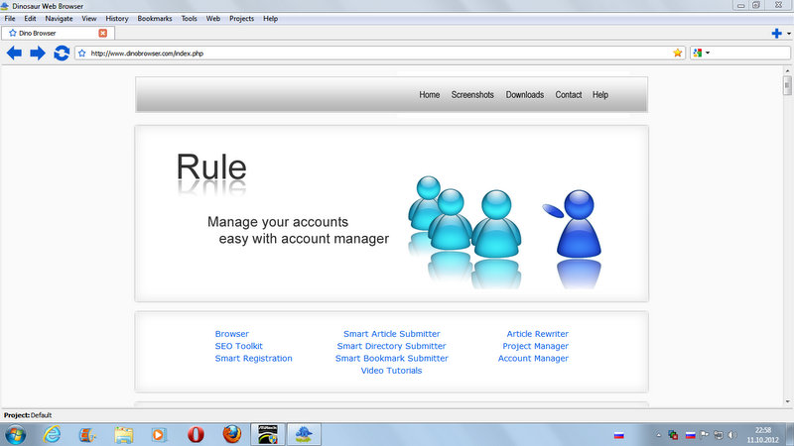Follow the Browser link
794x446 pixels.
232,334
